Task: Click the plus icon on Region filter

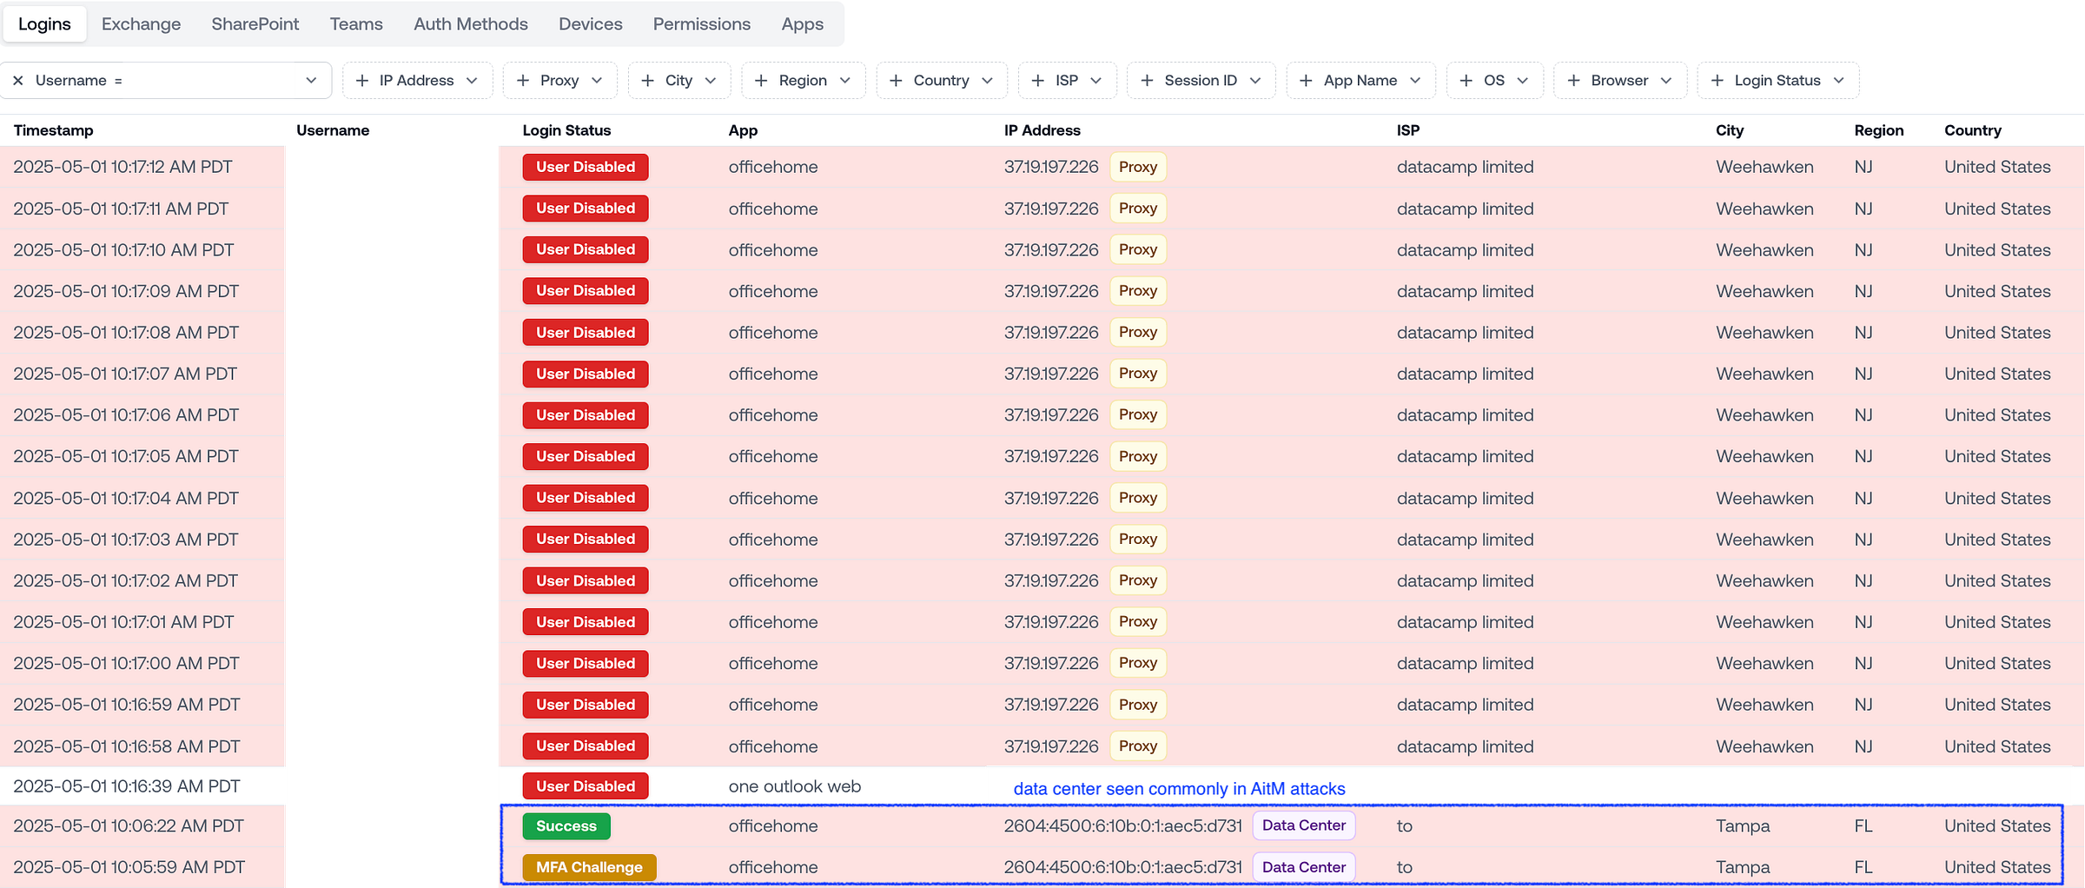Action: 761,81
